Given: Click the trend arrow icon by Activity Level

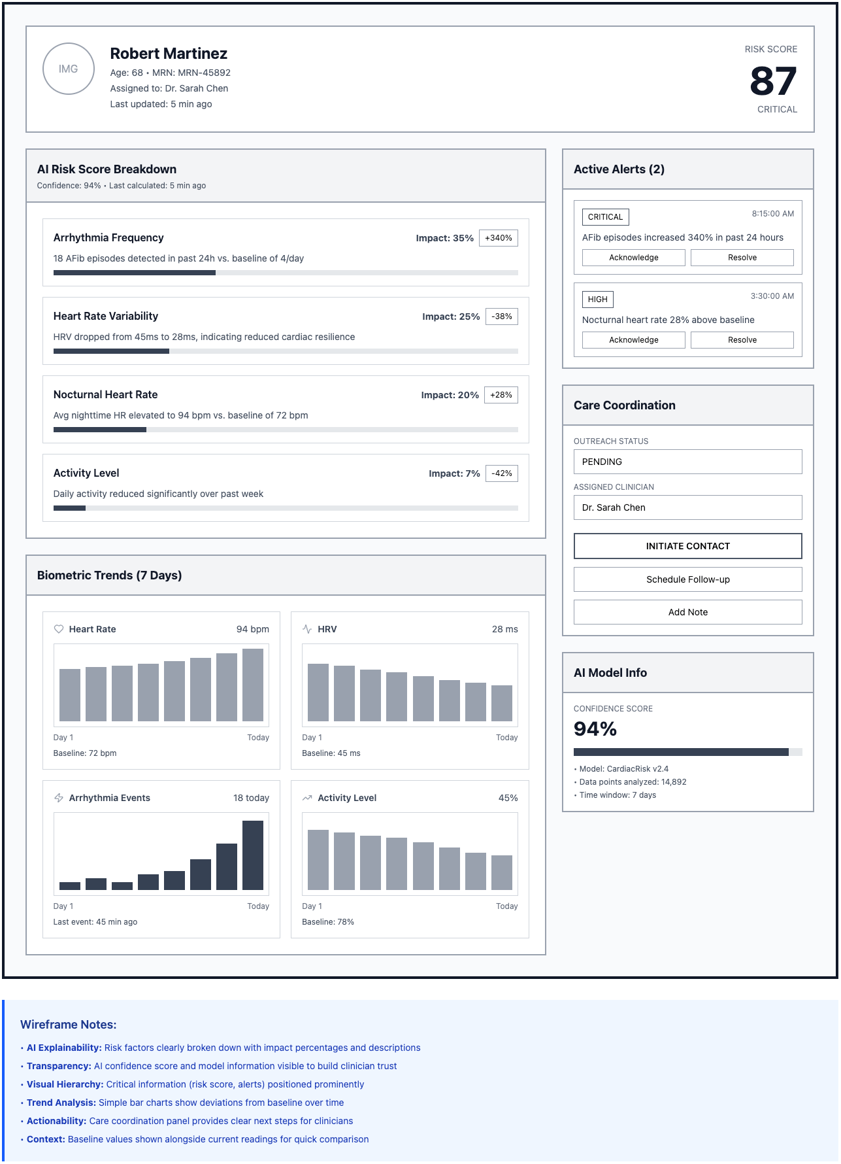Looking at the screenshot, I should [307, 798].
